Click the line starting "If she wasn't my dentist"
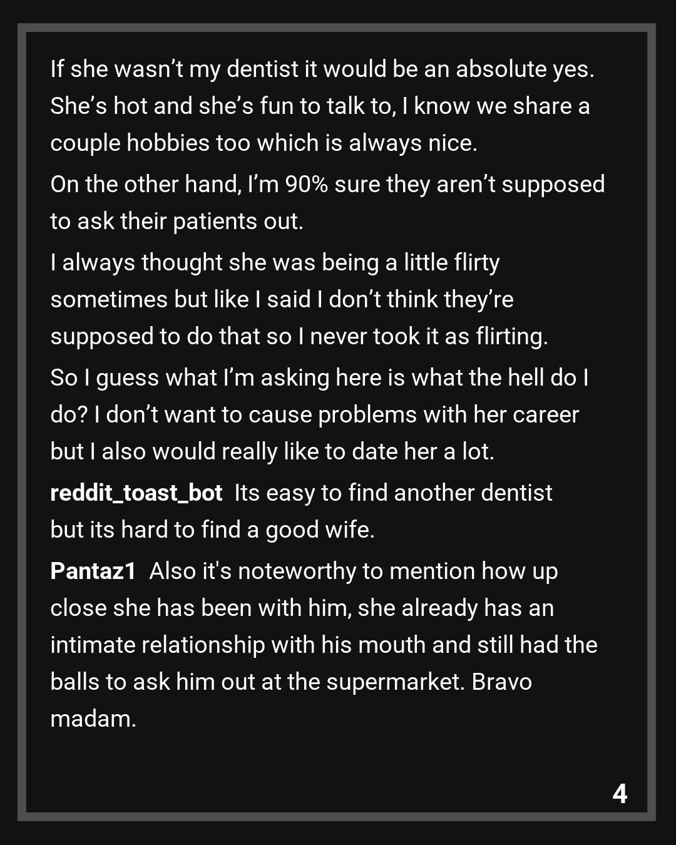The width and height of the screenshot is (676, 845). (x=322, y=69)
